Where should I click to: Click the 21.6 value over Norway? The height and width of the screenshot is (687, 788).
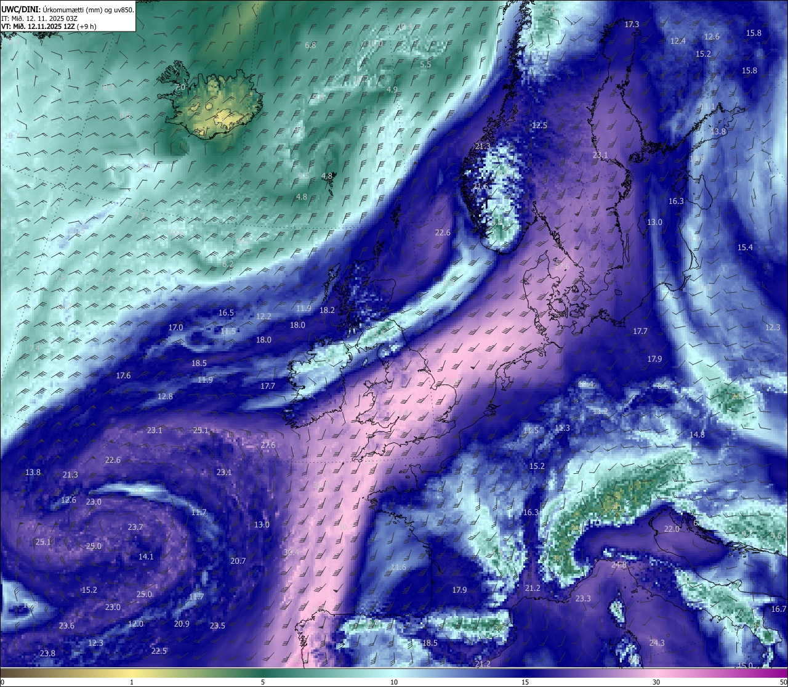480,186
